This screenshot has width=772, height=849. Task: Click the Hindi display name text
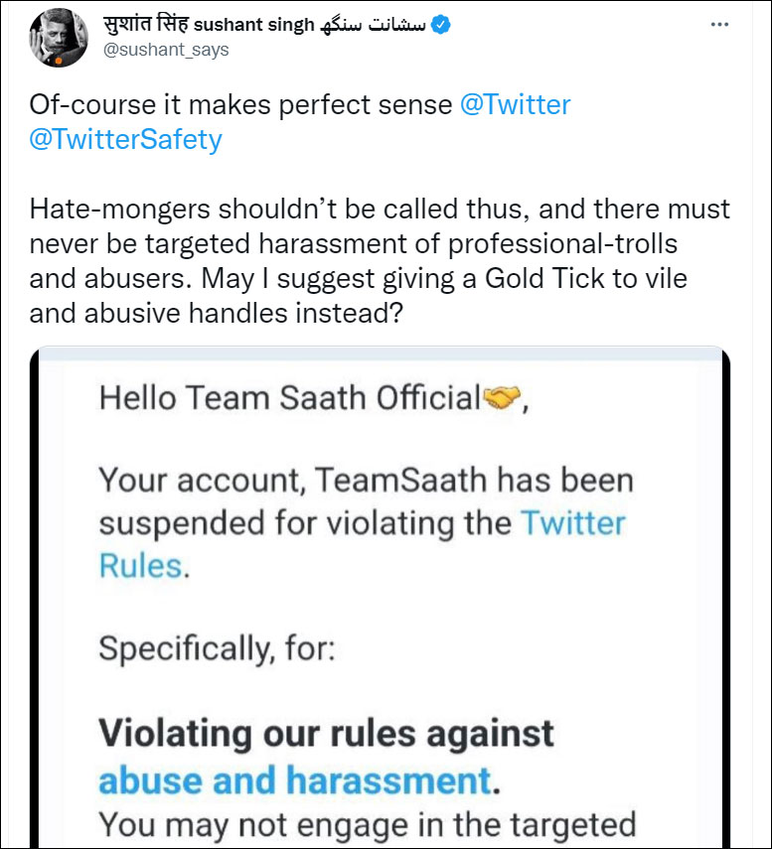point(146,26)
